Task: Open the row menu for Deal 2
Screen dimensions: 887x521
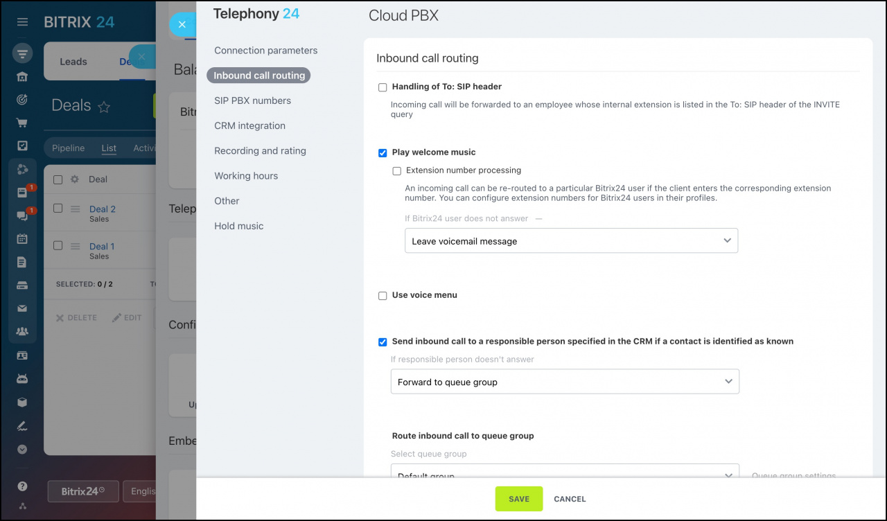Action: (x=76, y=209)
